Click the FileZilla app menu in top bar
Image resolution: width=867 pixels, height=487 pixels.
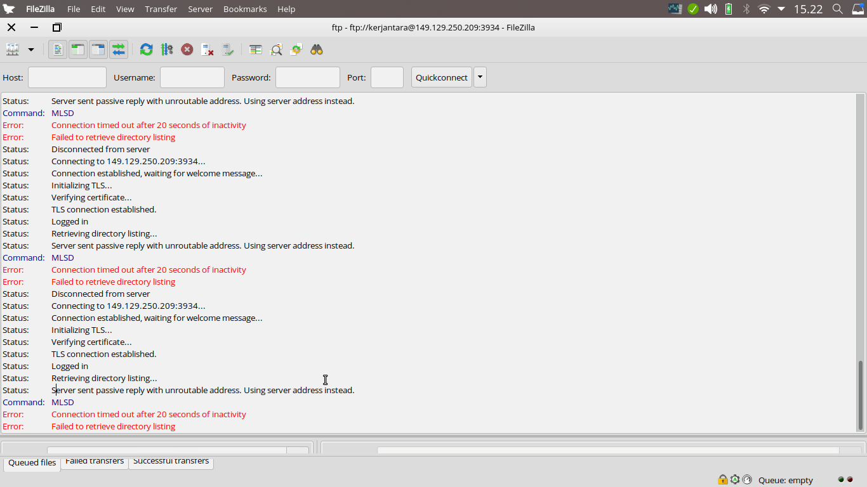click(40, 9)
